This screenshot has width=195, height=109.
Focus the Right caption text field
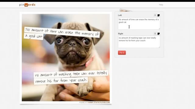(x=139, y=42)
